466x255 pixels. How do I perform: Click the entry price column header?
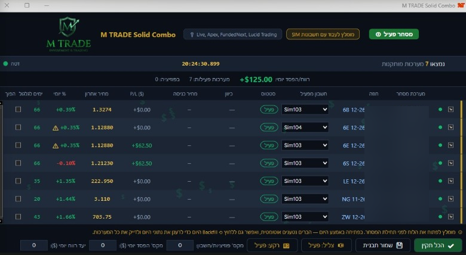tap(185, 94)
